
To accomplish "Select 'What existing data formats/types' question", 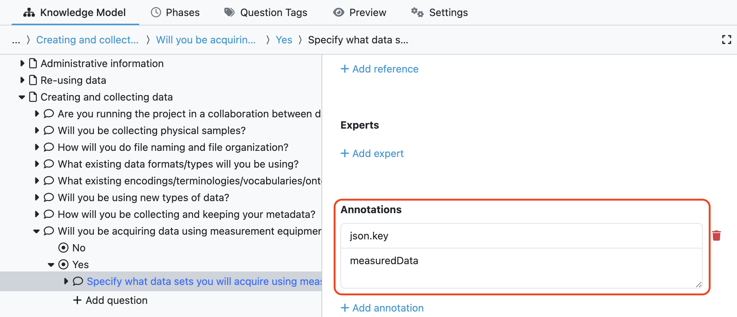I will [x=178, y=164].
